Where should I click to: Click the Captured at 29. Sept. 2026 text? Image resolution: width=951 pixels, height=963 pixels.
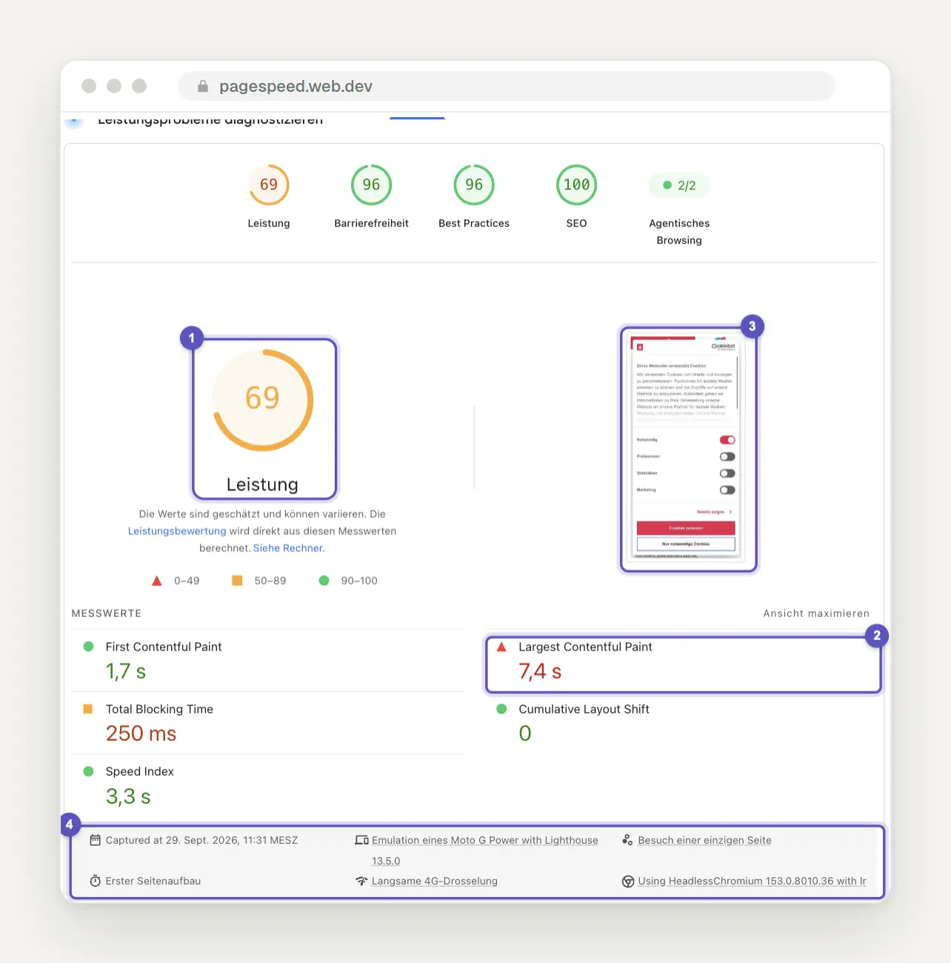coord(201,840)
